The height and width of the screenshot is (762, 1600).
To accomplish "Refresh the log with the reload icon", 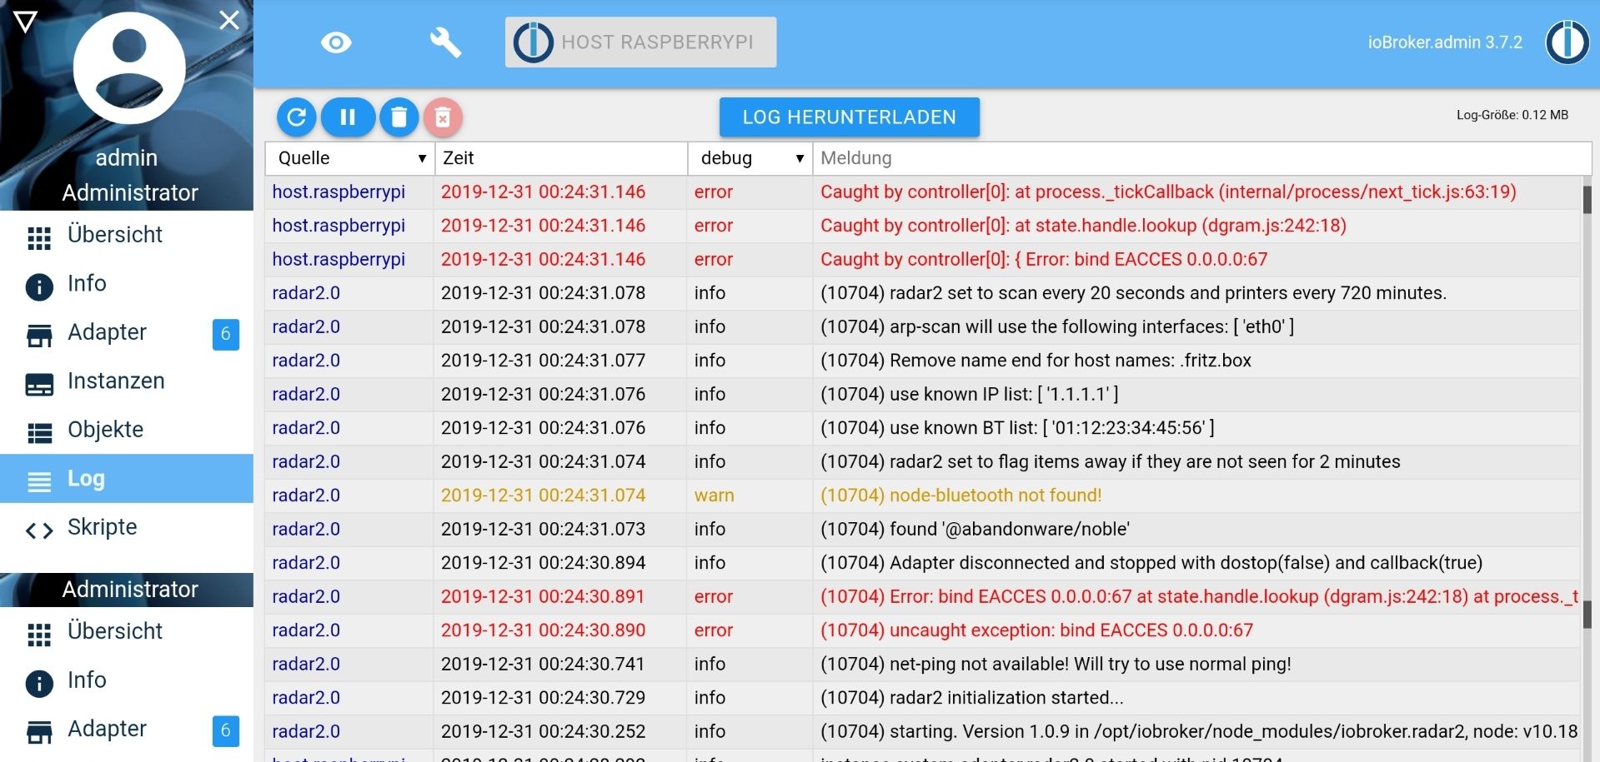I will 296,117.
